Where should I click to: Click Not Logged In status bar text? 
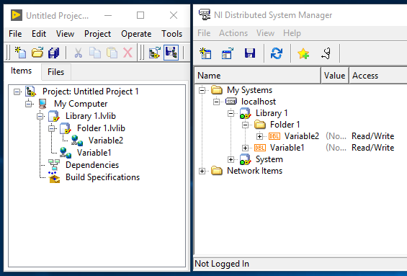[x=222, y=264]
